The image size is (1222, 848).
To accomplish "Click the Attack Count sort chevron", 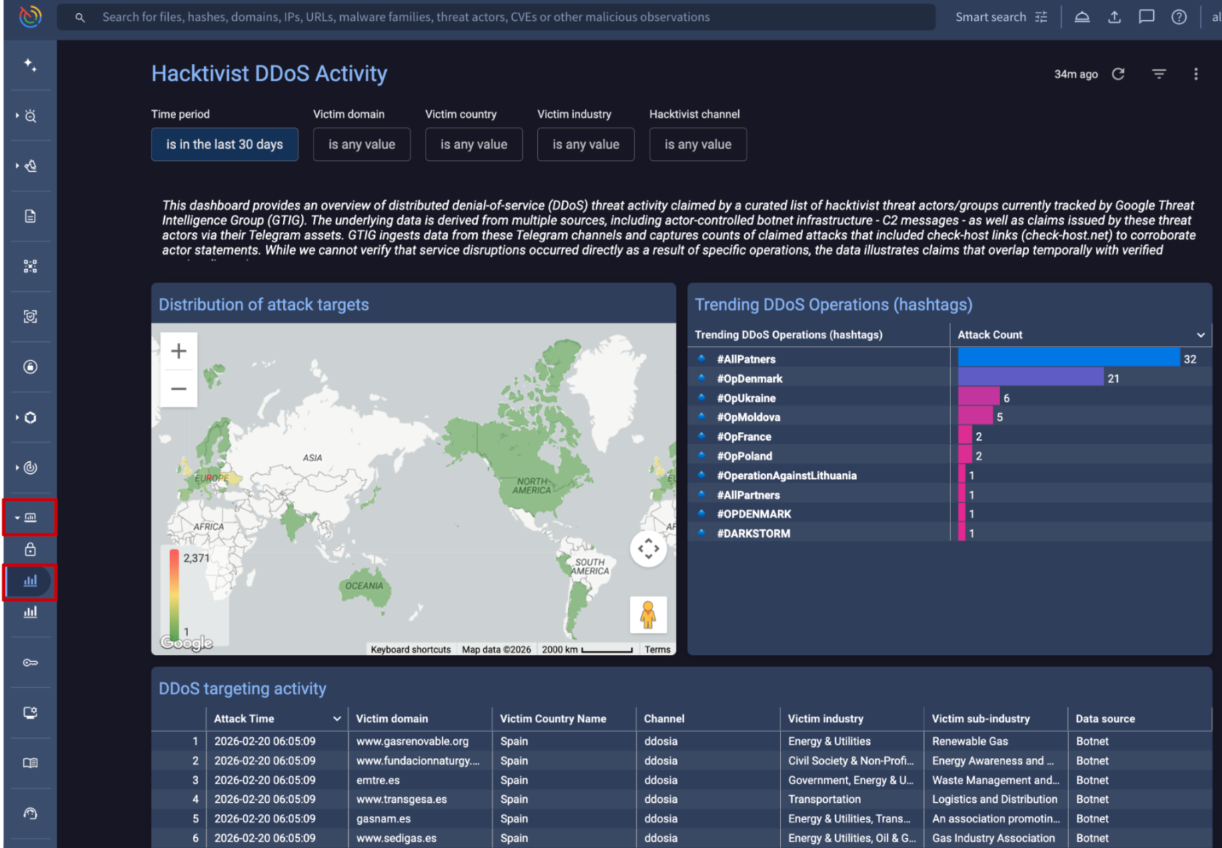I will (1201, 335).
